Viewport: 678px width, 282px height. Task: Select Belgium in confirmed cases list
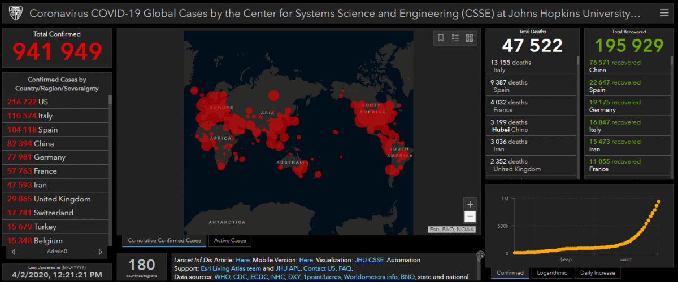(55, 240)
